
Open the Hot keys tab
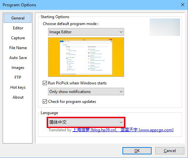pos(18,87)
